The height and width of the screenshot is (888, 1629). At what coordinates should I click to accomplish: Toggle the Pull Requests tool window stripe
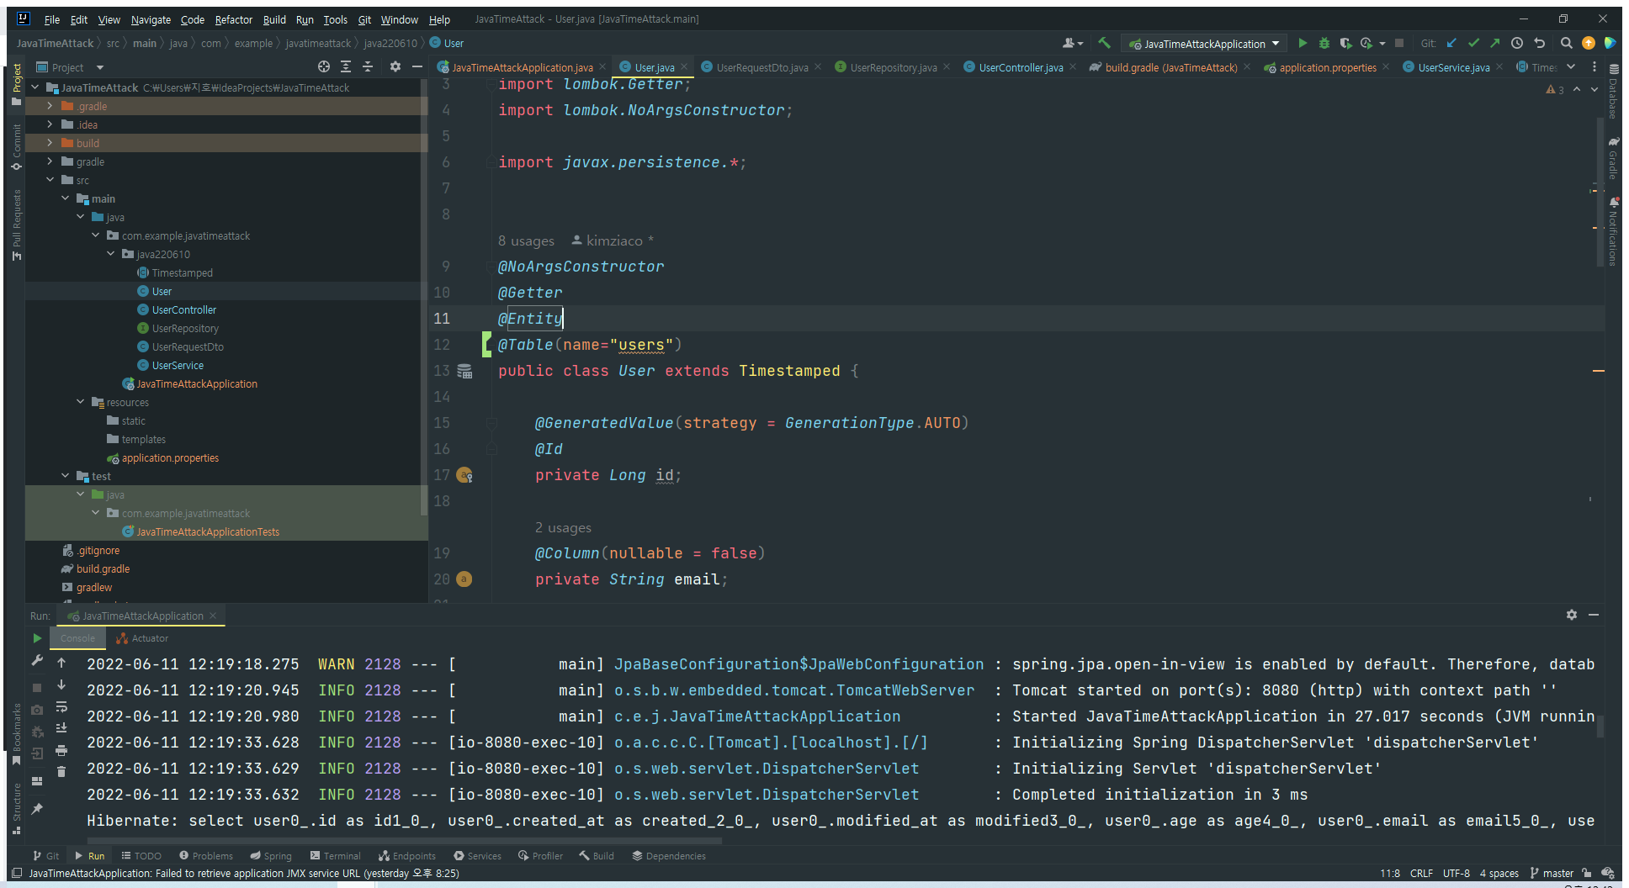pyautogui.click(x=16, y=225)
